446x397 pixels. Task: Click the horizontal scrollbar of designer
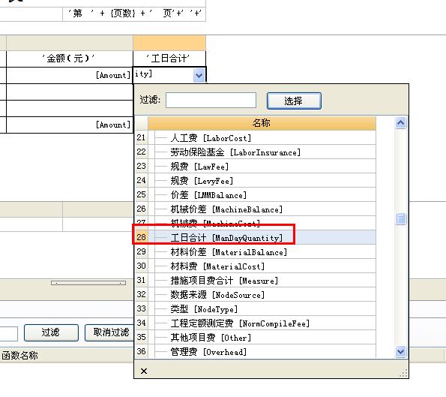[88, 283]
